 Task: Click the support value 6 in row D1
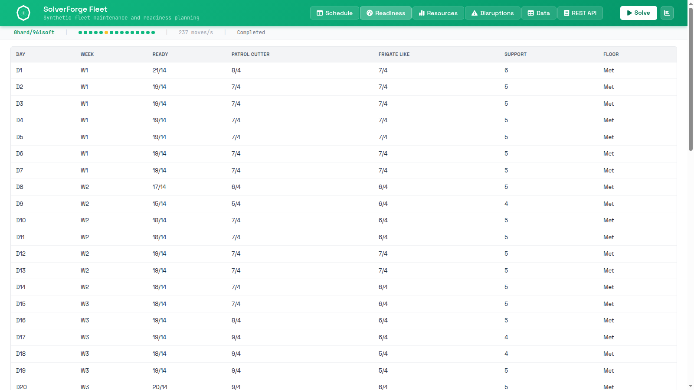pos(506,70)
